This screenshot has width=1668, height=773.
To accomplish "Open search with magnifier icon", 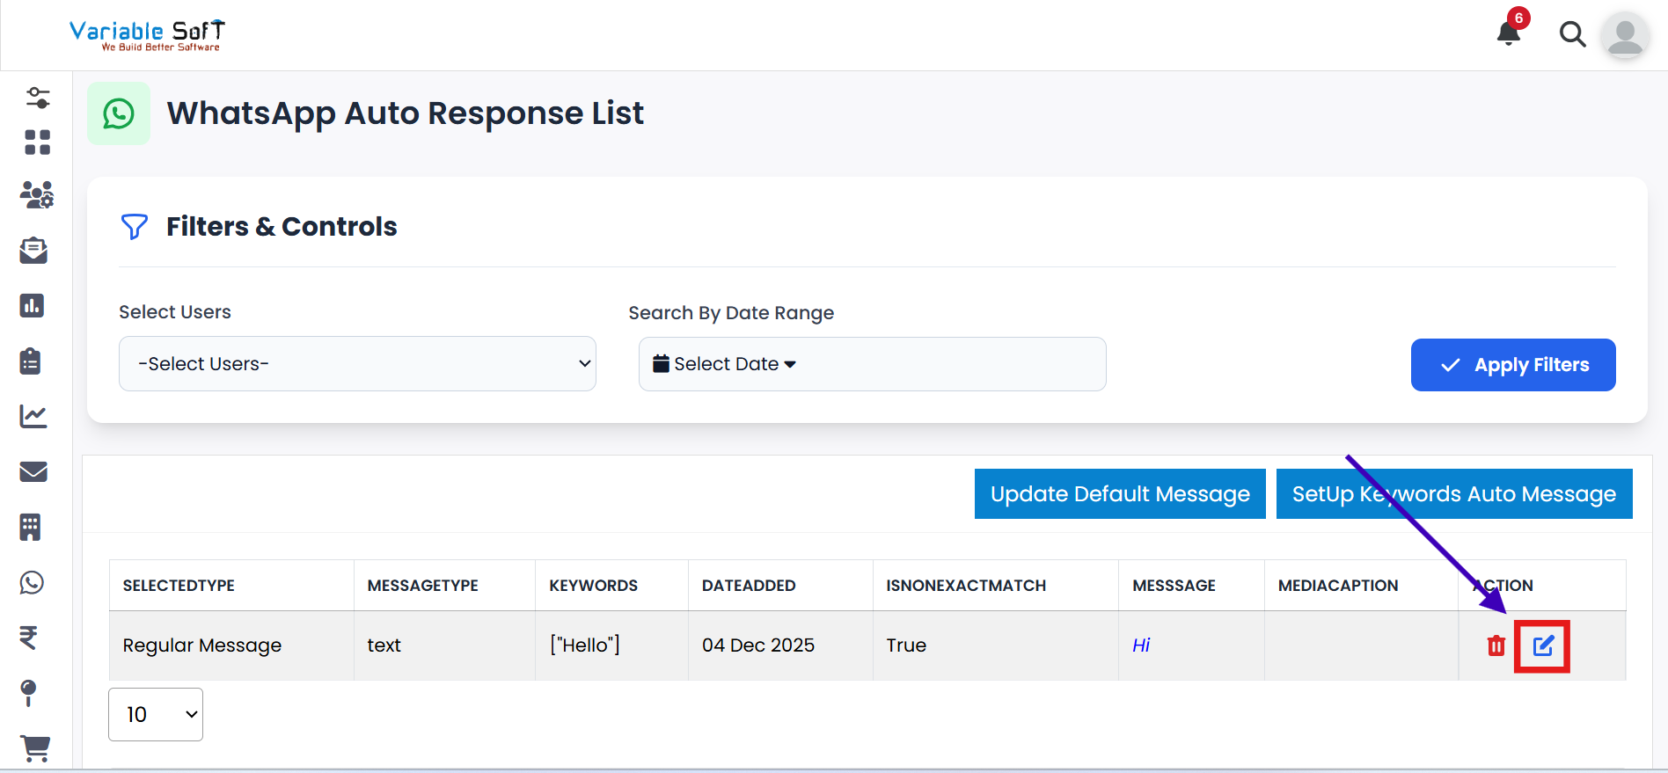I will click(x=1572, y=34).
